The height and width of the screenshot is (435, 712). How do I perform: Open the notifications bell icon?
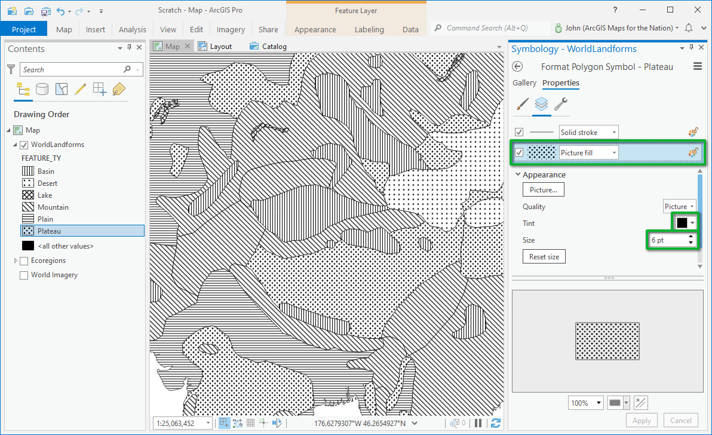click(689, 28)
